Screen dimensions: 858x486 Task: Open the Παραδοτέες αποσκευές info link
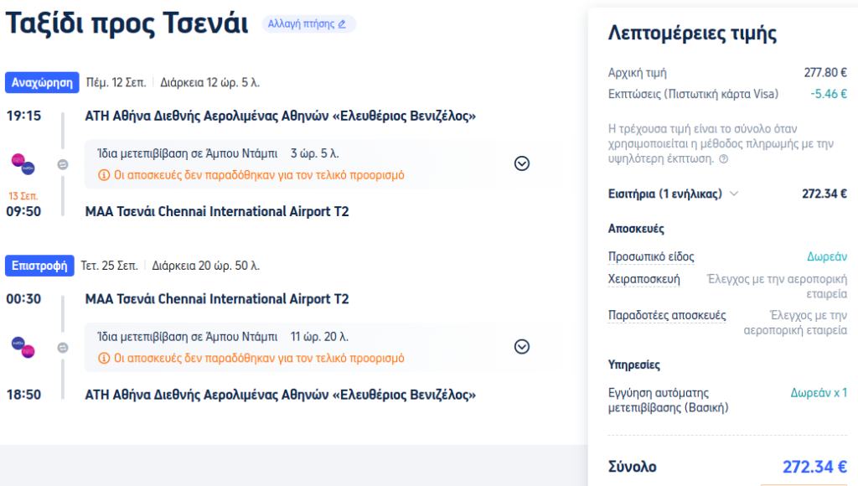pyautogui.click(x=667, y=315)
